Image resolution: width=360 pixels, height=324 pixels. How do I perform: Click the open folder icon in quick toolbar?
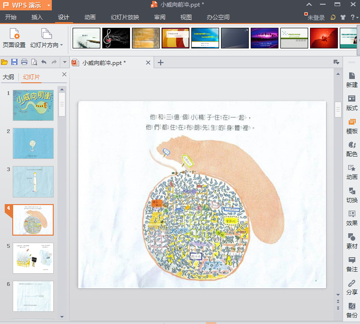4,62
